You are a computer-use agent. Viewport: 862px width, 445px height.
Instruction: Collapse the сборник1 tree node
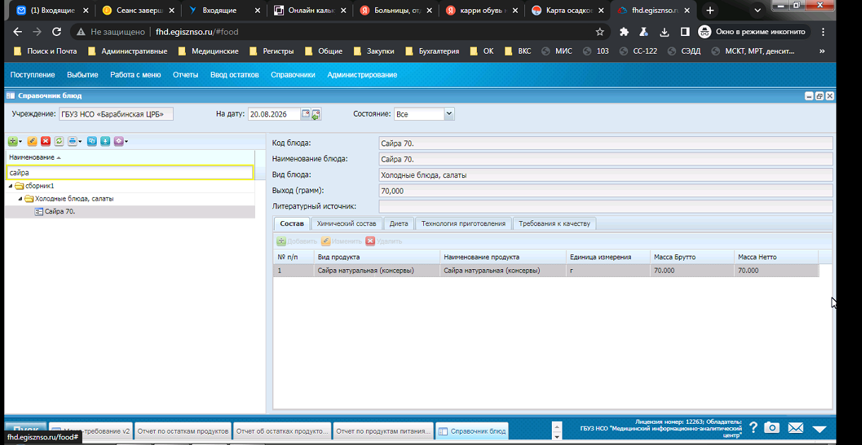[10, 186]
